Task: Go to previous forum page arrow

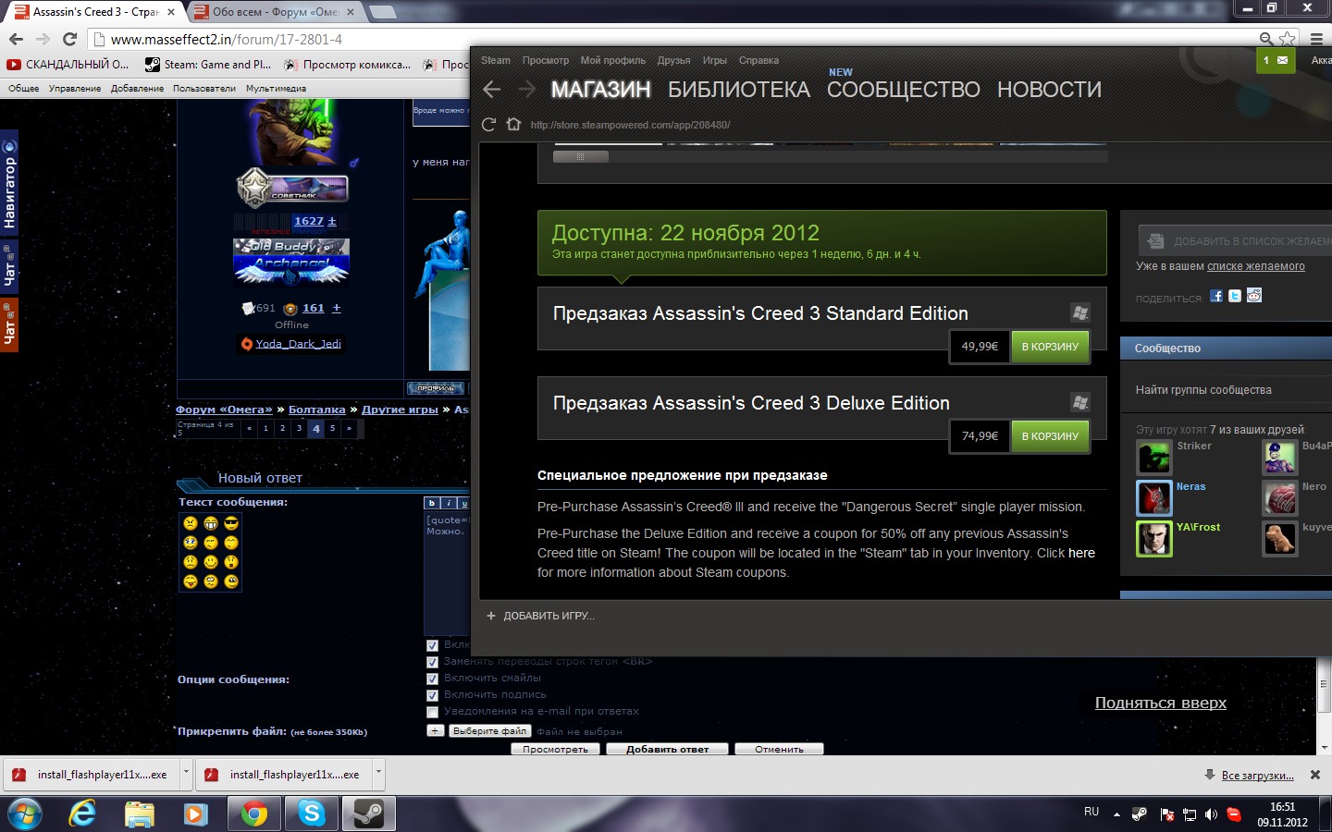Action: (249, 428)
